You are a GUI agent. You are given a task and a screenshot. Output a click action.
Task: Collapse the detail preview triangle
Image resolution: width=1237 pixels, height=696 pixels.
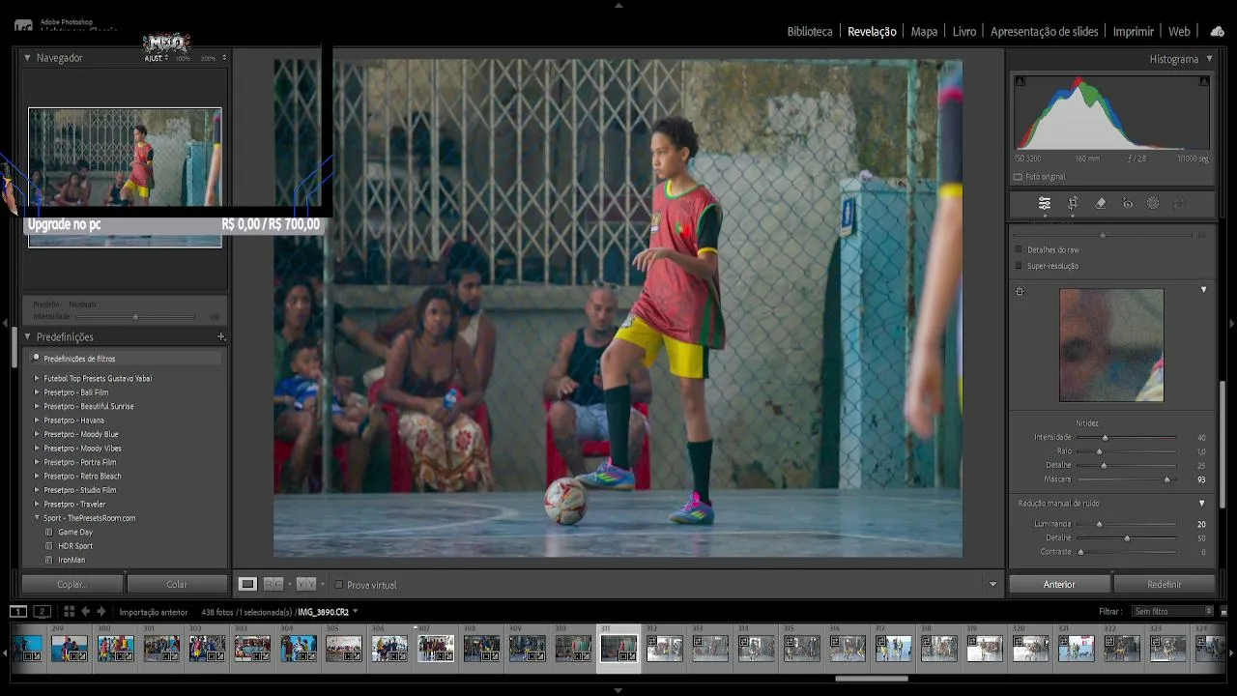click(x=1203, y=290)
